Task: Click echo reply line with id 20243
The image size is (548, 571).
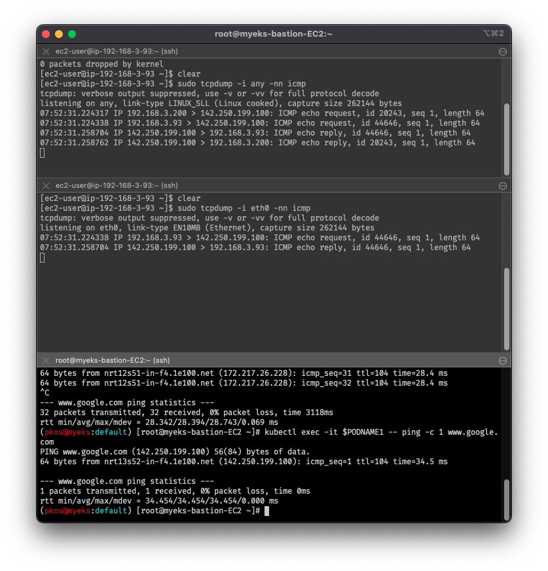Action: click(257, 143)
